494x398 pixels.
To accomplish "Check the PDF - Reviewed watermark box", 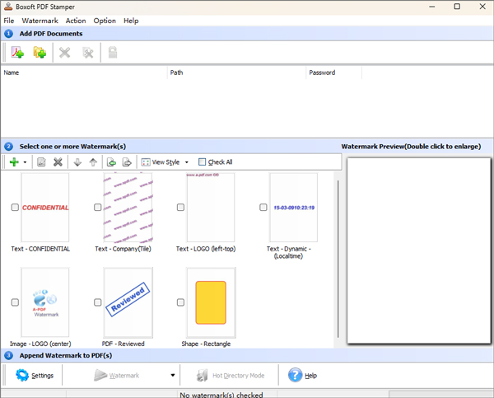I will 97,302.
